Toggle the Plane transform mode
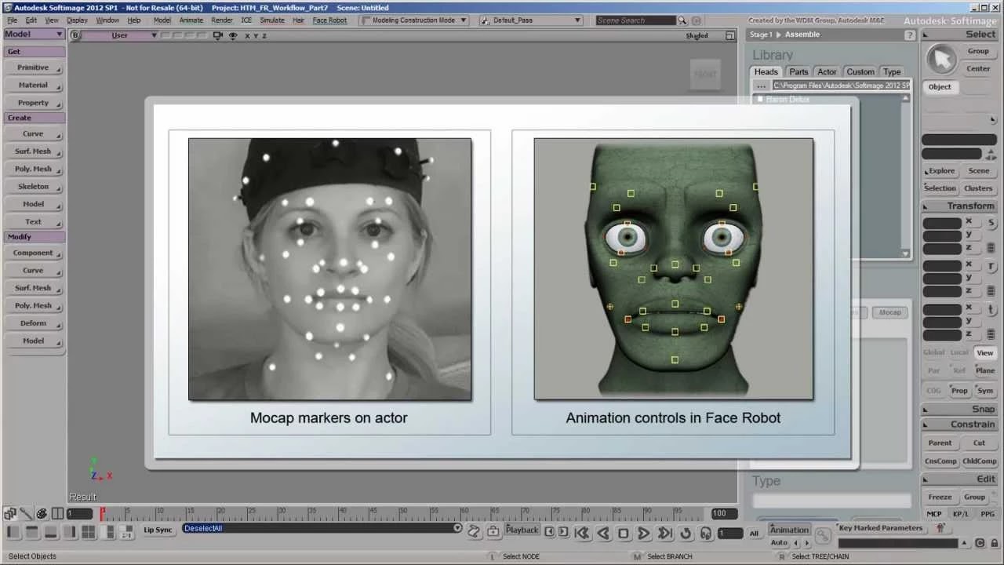The width and height of the screenshot is (1004, 565). (985, 370)
